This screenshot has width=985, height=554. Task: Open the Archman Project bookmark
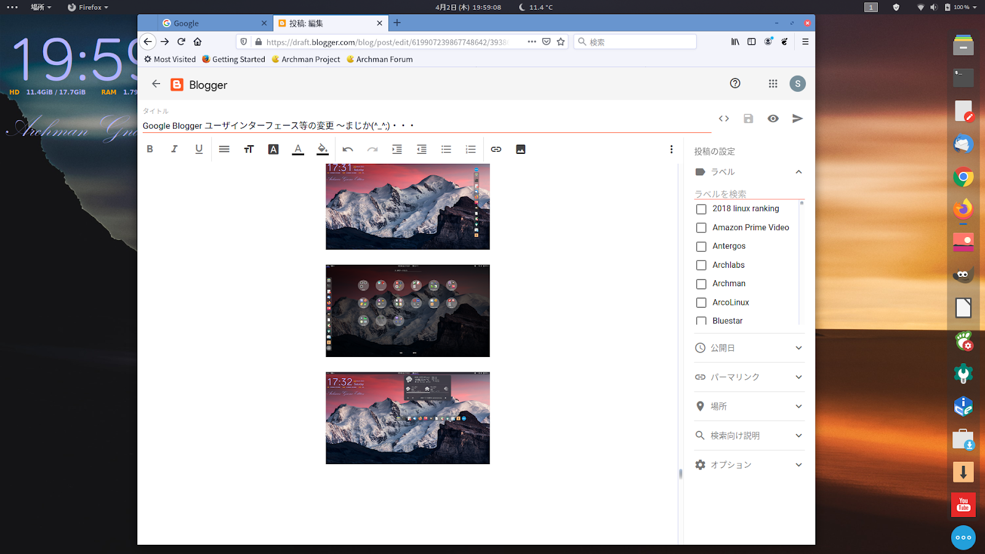306,59
